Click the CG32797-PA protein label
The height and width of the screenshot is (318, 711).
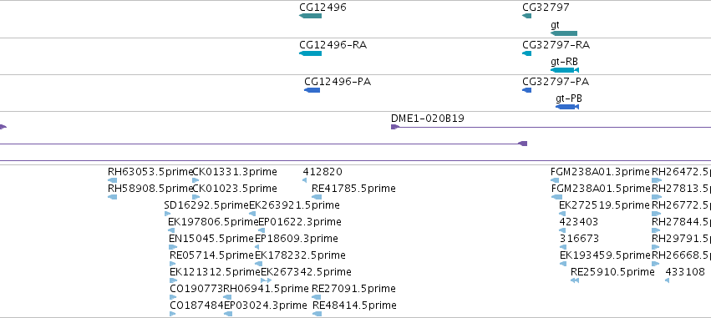tap(556, 82)
